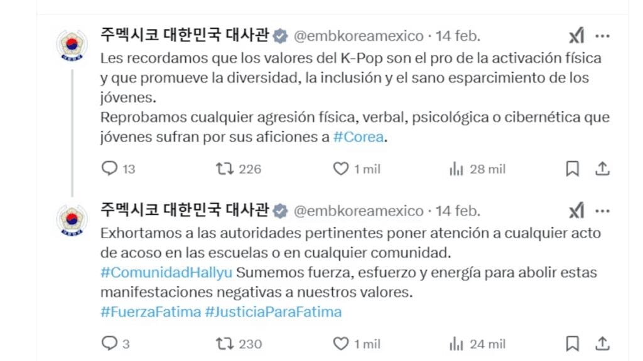Retweet the first tweet with 226 reposts
The height and width of the screenshot is (361, 643).
(224, 169)
